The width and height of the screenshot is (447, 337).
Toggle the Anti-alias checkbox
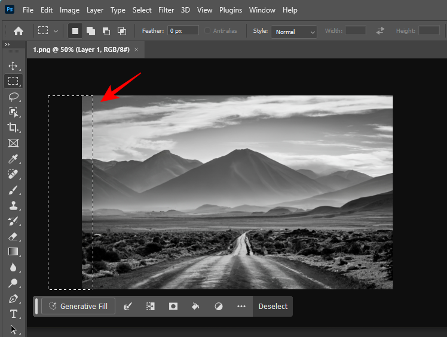(x=207, y=30)
